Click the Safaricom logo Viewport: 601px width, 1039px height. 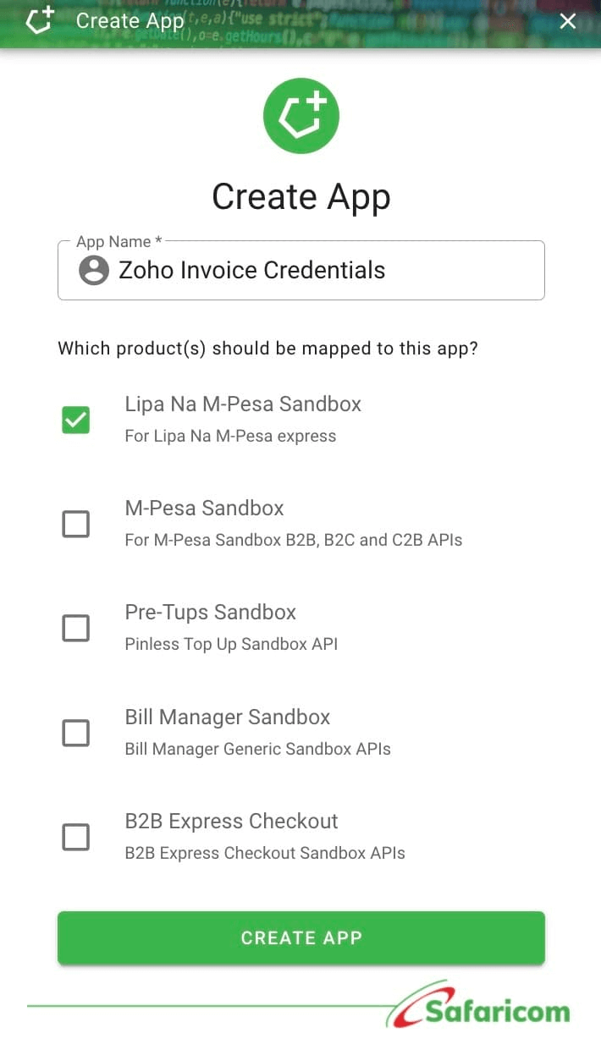[484, 1008]
